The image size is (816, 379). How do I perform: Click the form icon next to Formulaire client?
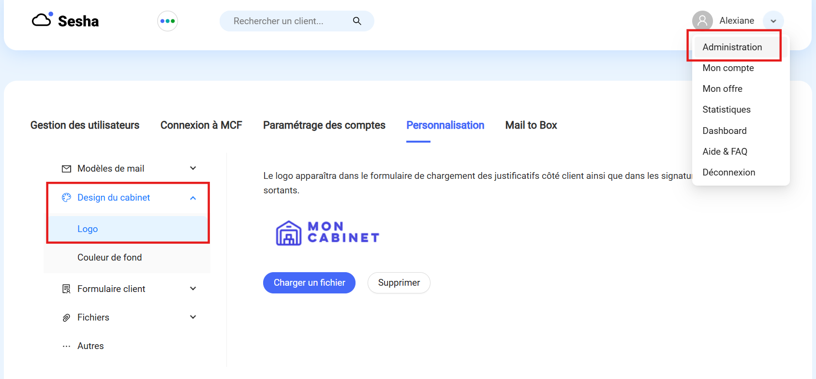[x=67, y=289]
